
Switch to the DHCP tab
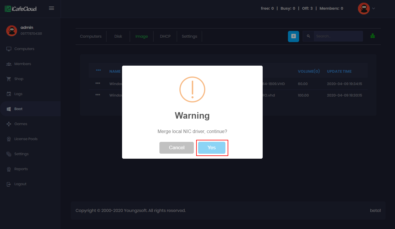tap(165, 36)
